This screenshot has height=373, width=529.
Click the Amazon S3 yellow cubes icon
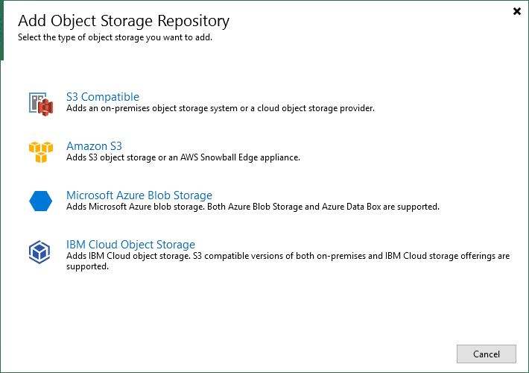41,152
